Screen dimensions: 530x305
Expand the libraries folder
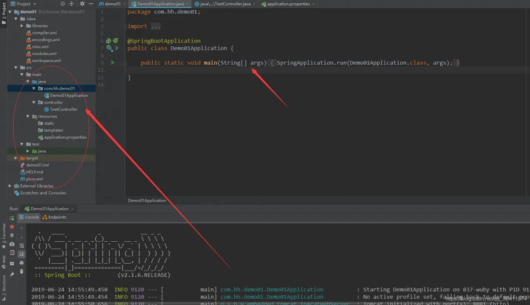[x=22, y=26]
